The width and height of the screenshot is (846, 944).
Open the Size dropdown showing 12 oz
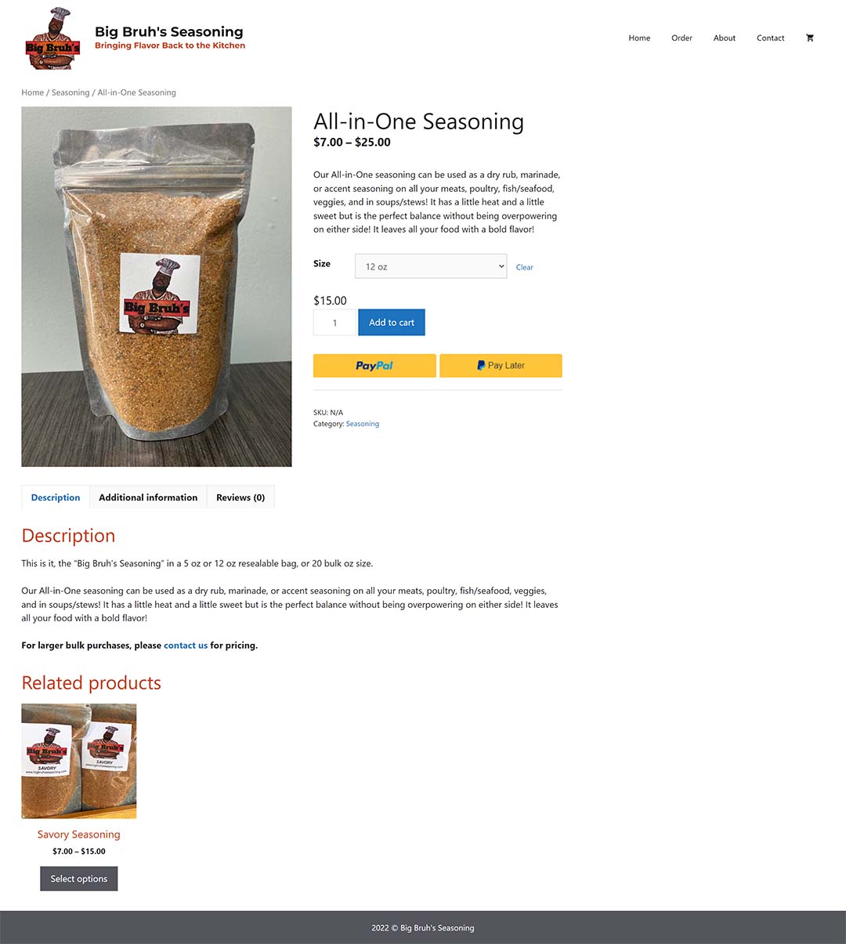tap(431, 266)
